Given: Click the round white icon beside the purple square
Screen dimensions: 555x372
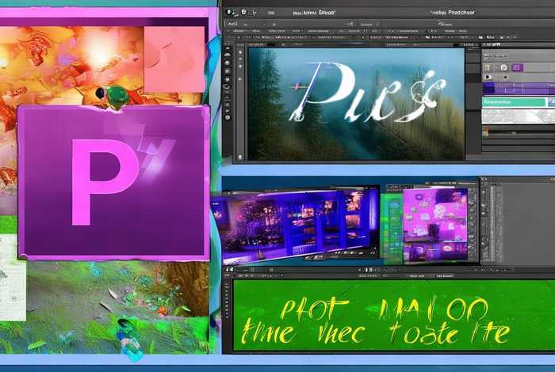Looking at the screenshot, I should coord(503,67).
